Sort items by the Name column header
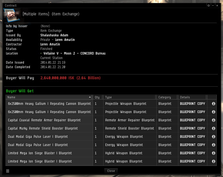Image resolution: width=223 pixels, height=177 pixels. coord(48,97)
